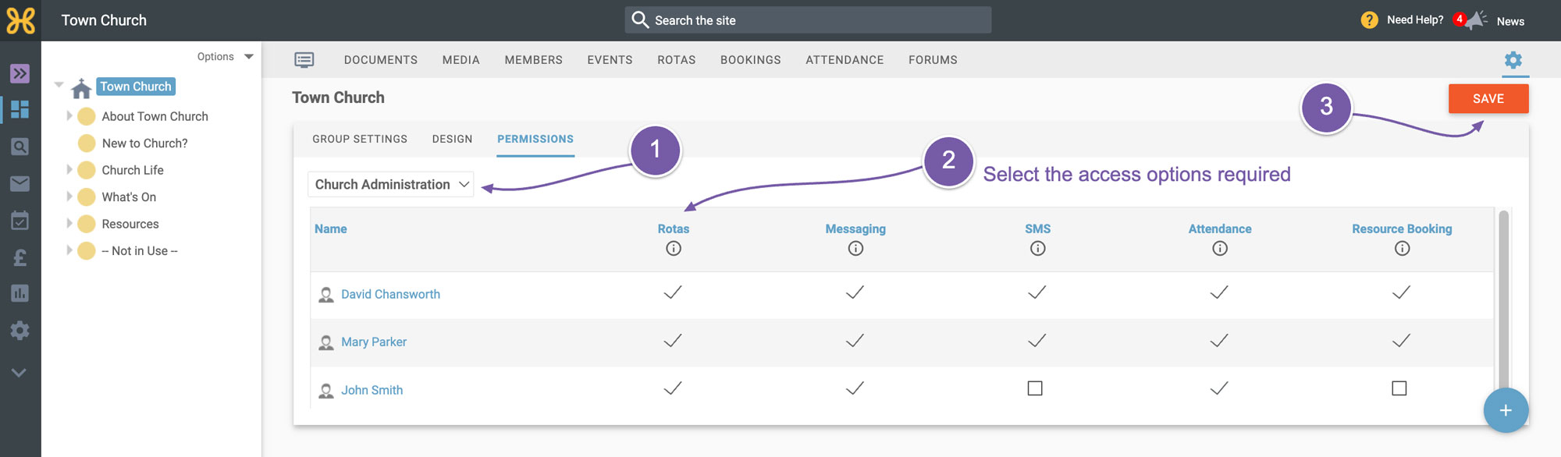Select the Permissions tab
This screenshot has height=457, width=1561.
coord(535,139)
